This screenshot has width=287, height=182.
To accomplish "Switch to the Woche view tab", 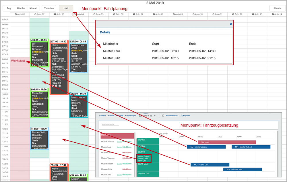I will (21, 8).
